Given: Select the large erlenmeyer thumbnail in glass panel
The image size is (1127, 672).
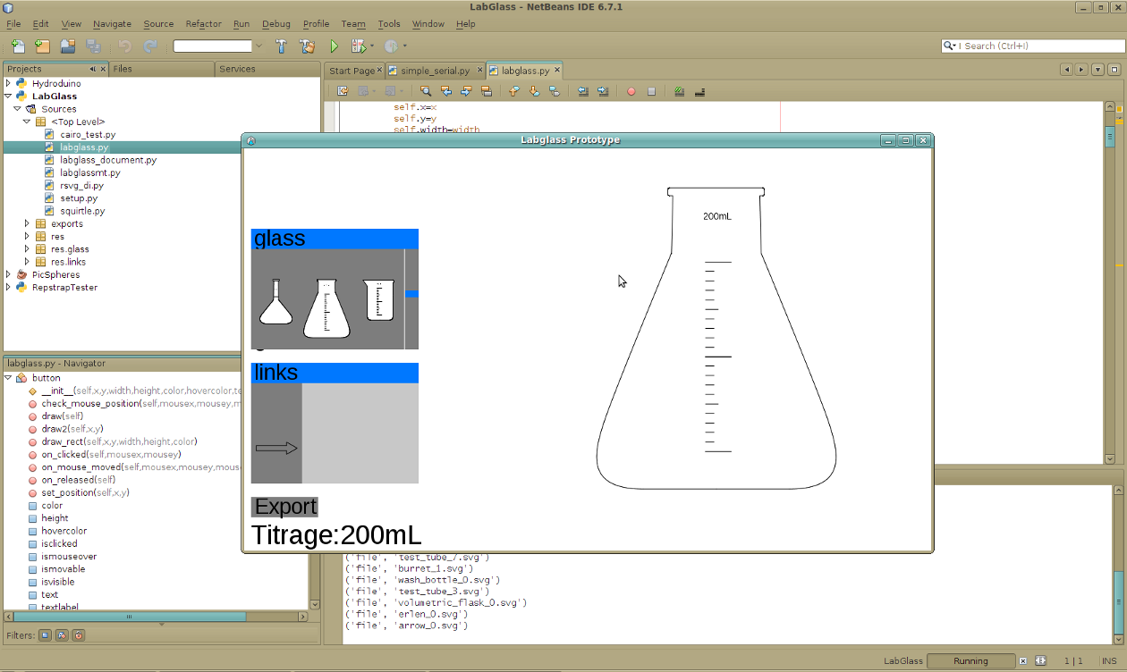Looking at the screenshot, I should 326,308.
